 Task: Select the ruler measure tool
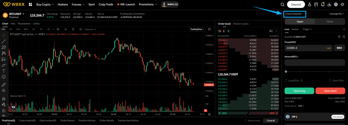4,85
